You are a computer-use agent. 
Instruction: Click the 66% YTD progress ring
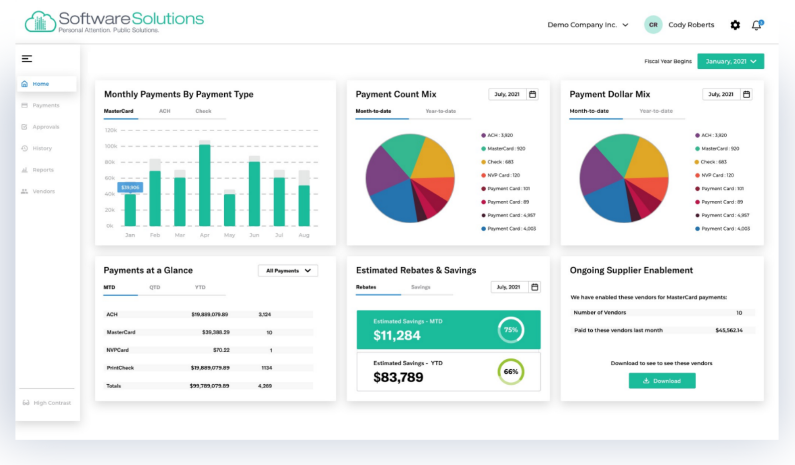pos(511,372)
